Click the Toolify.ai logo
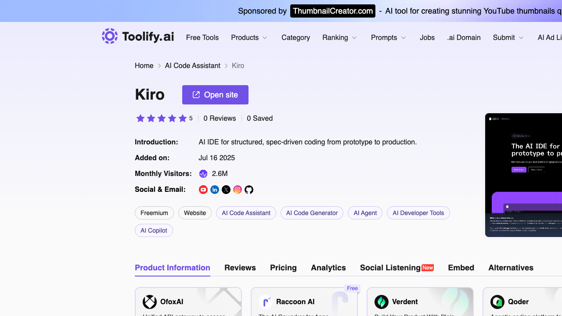 point(138,36)
